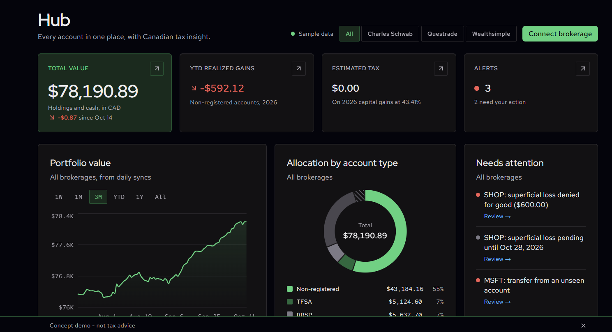Image resolution: width=612 pixels, height=332 pixels.
Task: Click the $77.6K axis label
Action: click(62, 245)
